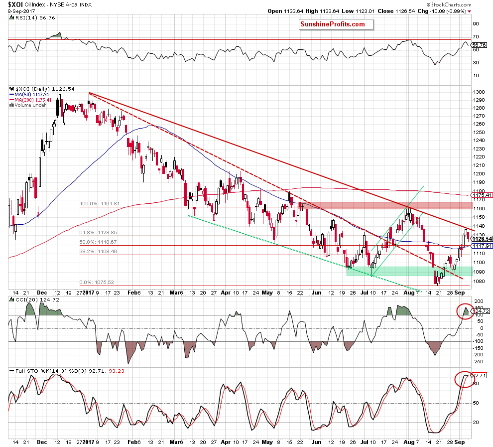Viewport: 493px width, 447px height.
Task: Click the 1175.41 MA(200) price tag
Action: [482, 195]
